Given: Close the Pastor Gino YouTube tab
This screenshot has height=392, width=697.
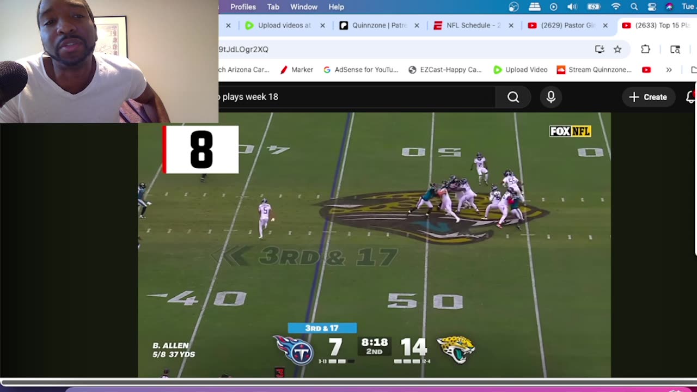Looking at the screenshot, I should pyautogui.click(x=605, y=26).
